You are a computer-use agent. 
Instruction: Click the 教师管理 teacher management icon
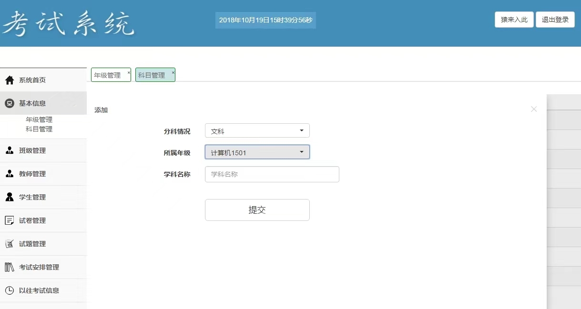tap(10, 173)
